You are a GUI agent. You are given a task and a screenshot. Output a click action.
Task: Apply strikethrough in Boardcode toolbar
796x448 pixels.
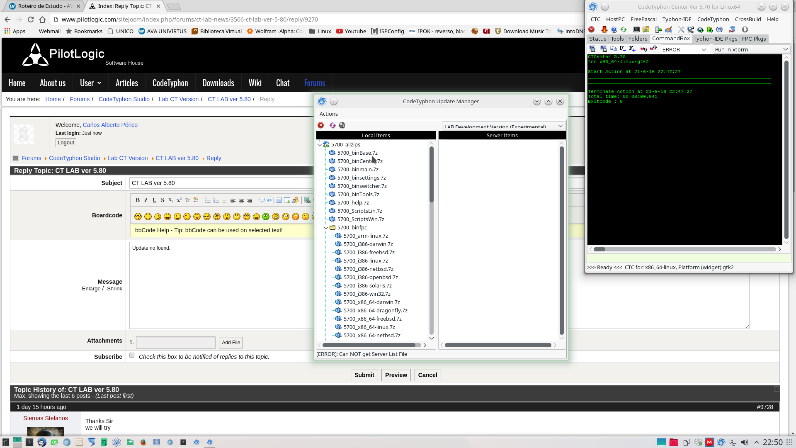pyautogui.click(x=163, y=200)
